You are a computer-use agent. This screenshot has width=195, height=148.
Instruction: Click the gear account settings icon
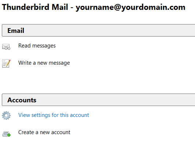pos(6,115)
